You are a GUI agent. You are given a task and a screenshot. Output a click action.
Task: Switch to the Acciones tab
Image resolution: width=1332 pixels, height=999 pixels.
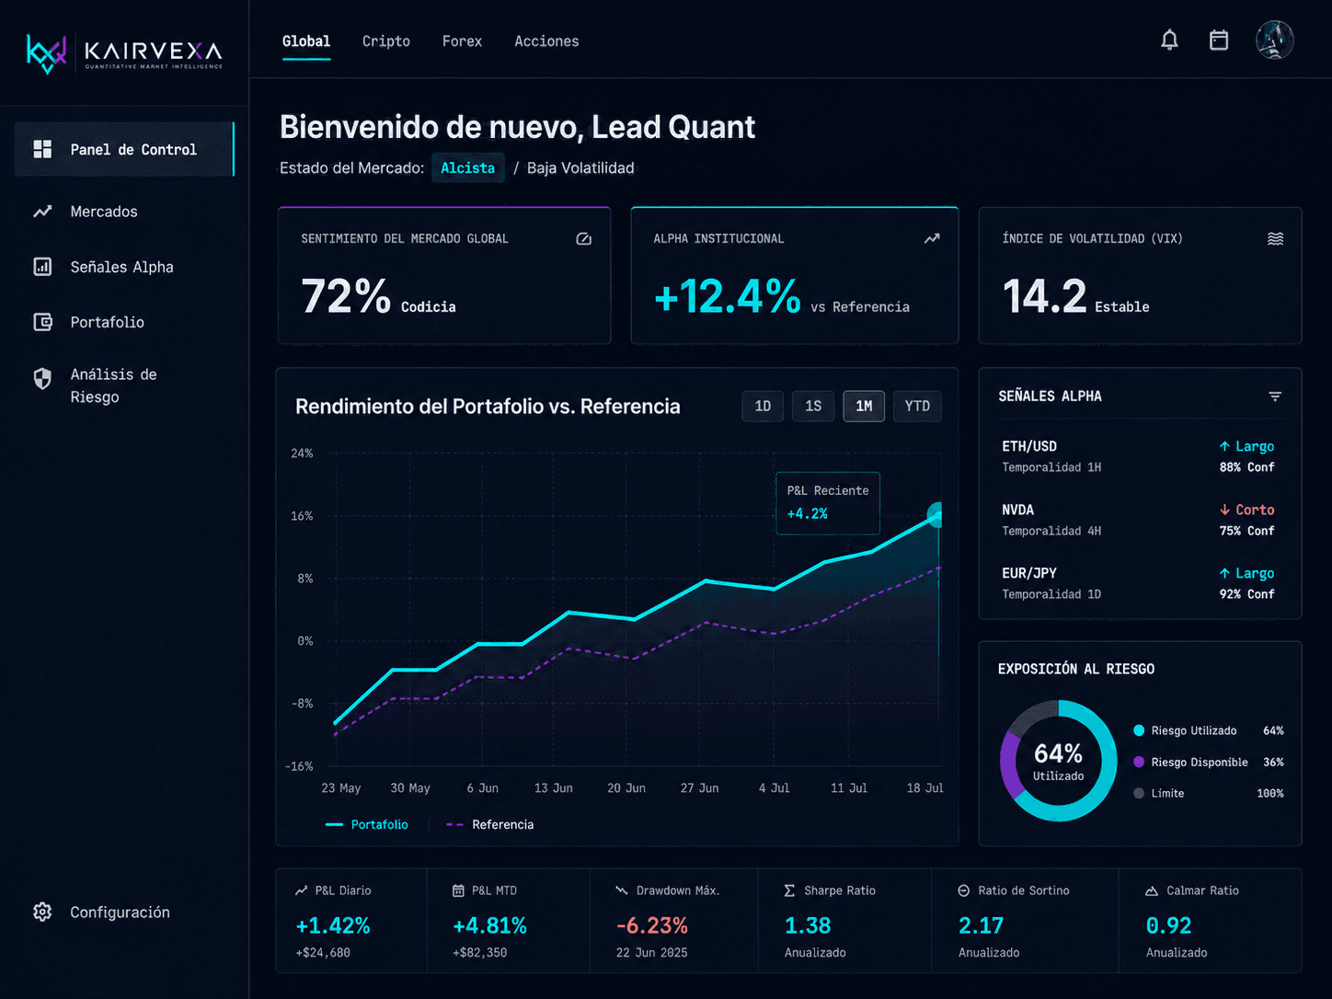pyautogui.click(x=546, y=41)
